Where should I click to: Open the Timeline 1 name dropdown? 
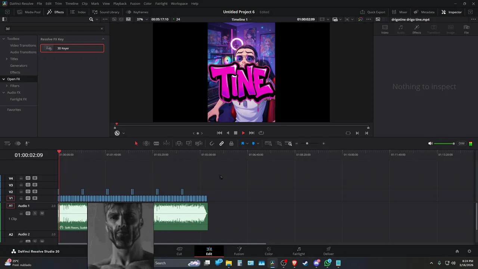tap(241, 19)
